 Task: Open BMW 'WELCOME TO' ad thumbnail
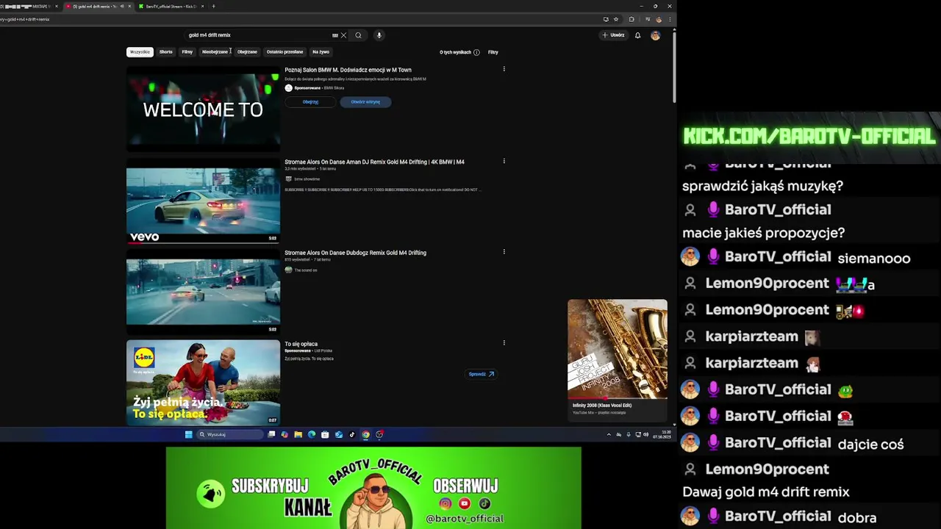point(203,109)
